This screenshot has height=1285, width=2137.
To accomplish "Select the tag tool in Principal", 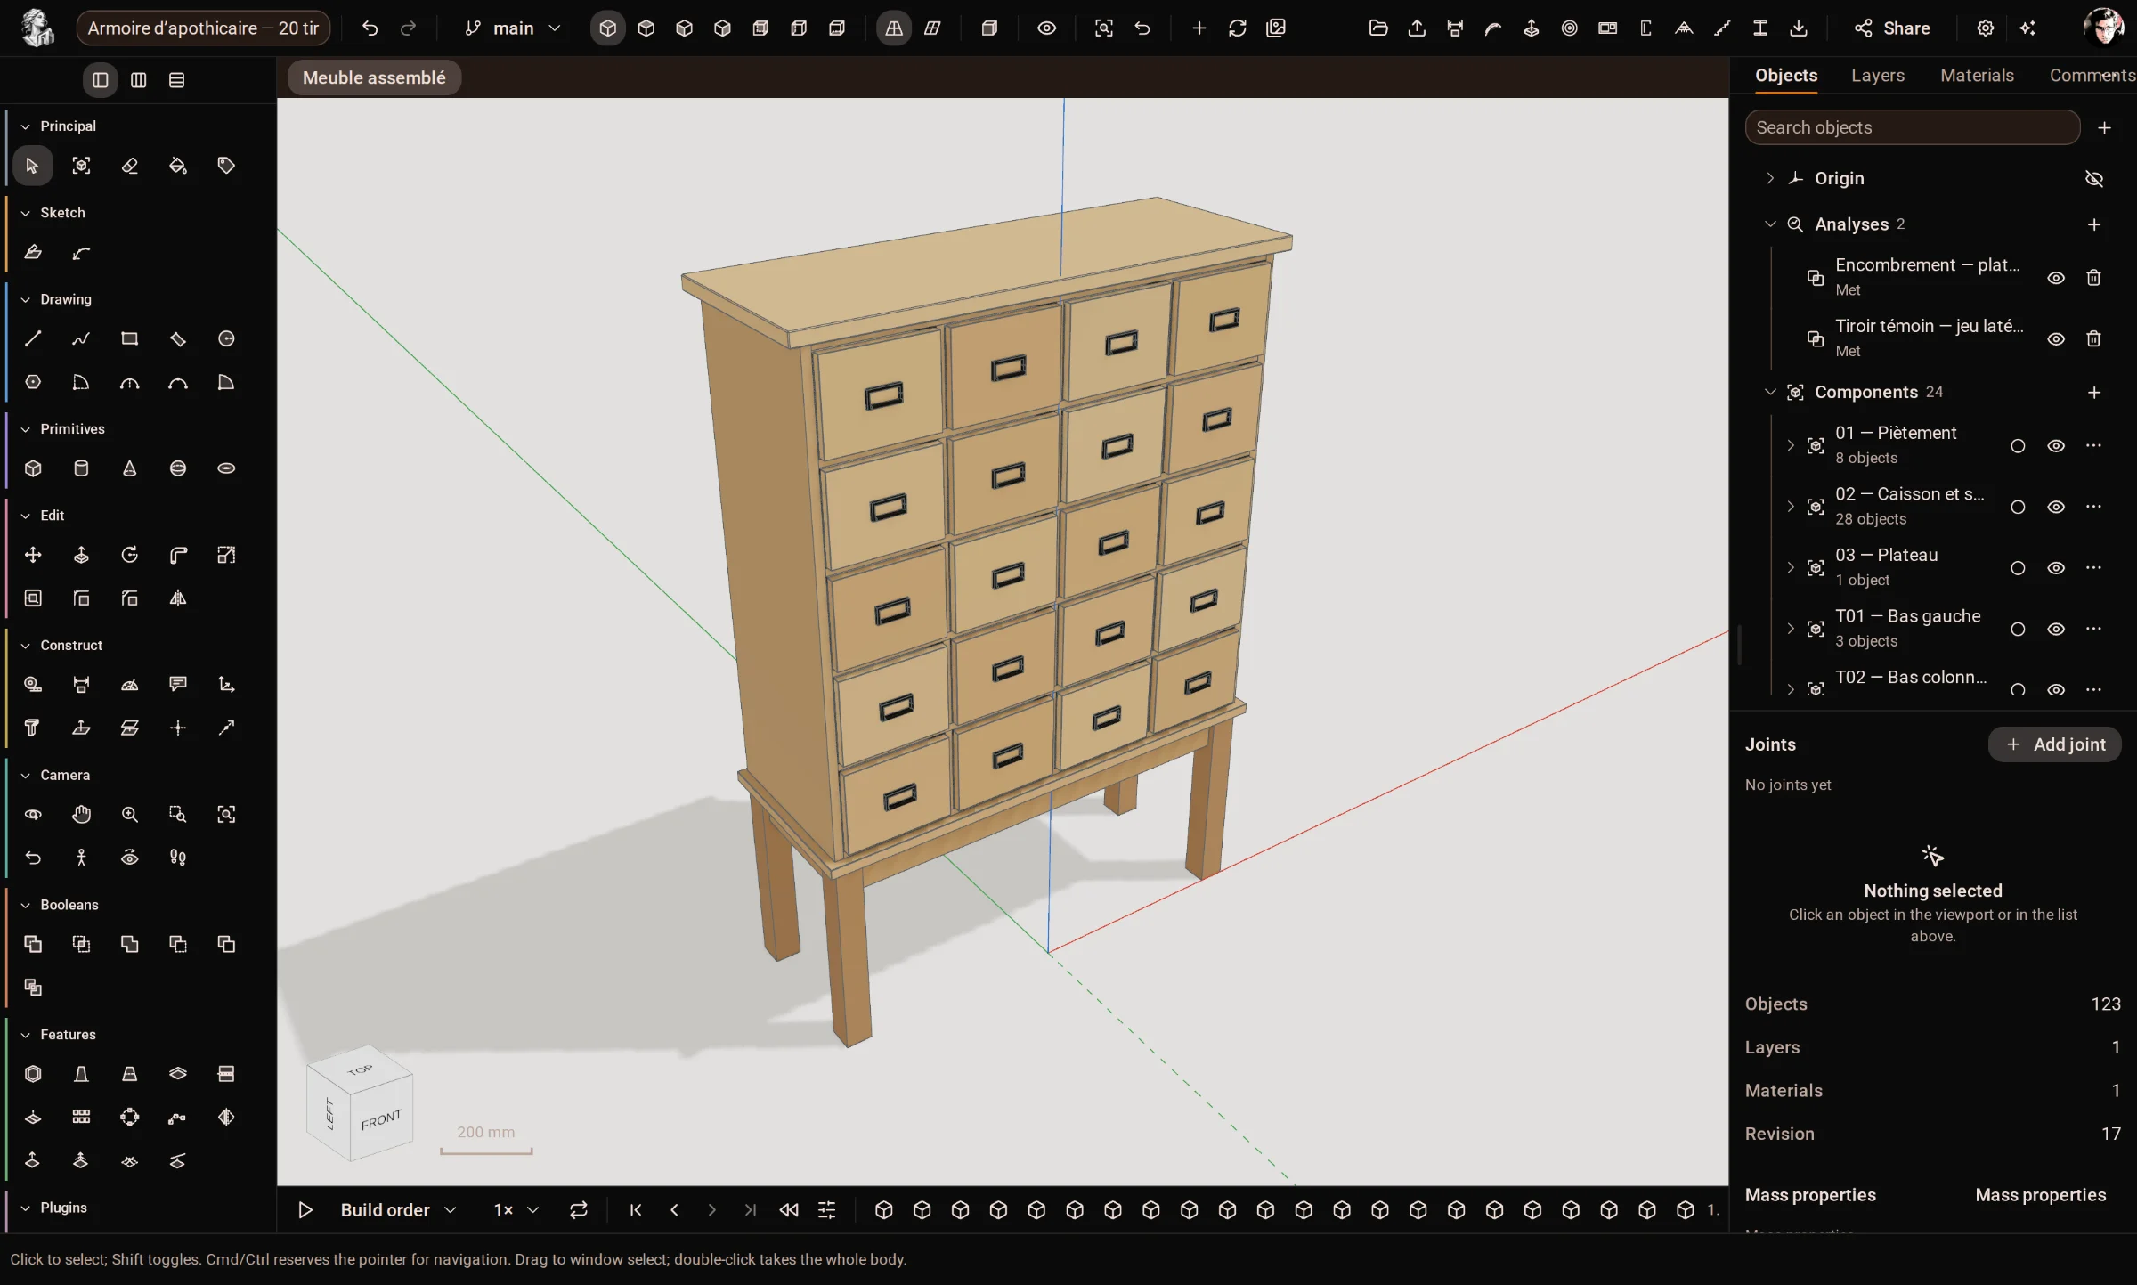I will (226, 166).
